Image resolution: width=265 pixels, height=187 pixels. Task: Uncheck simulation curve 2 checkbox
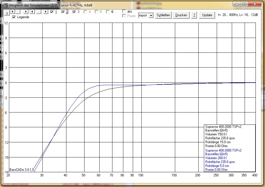[63, 12]
